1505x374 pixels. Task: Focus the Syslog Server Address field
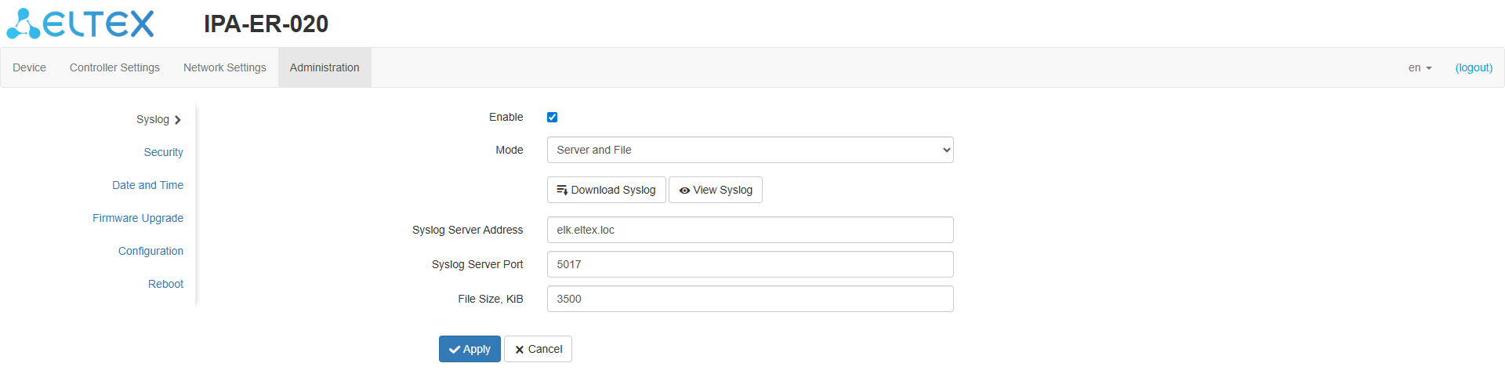749,230
